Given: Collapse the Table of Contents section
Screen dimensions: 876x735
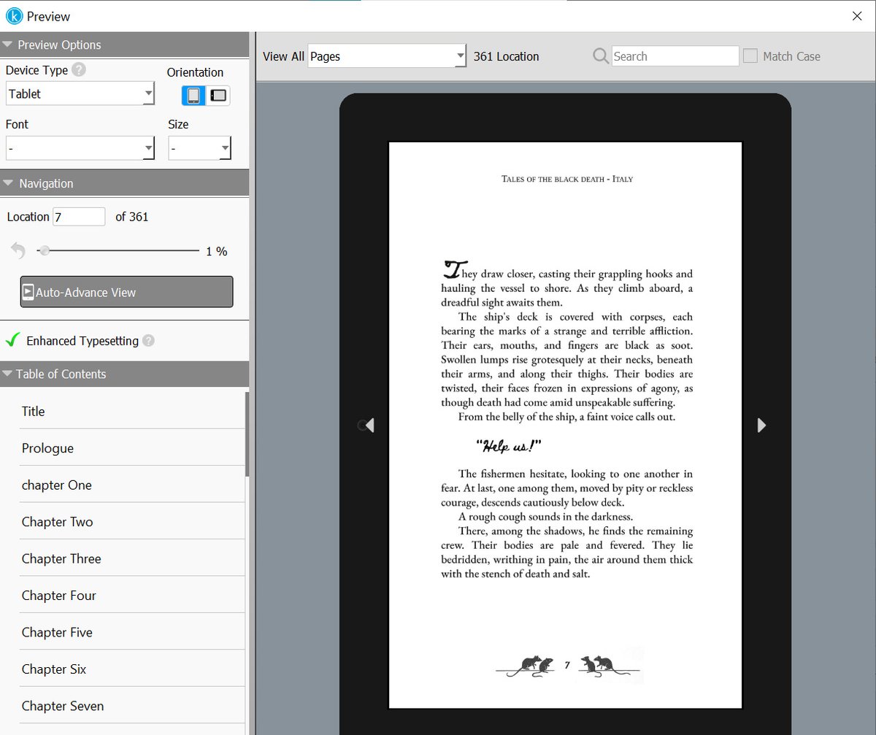Looking at the screenshot, I should click(x=9, y=374).
